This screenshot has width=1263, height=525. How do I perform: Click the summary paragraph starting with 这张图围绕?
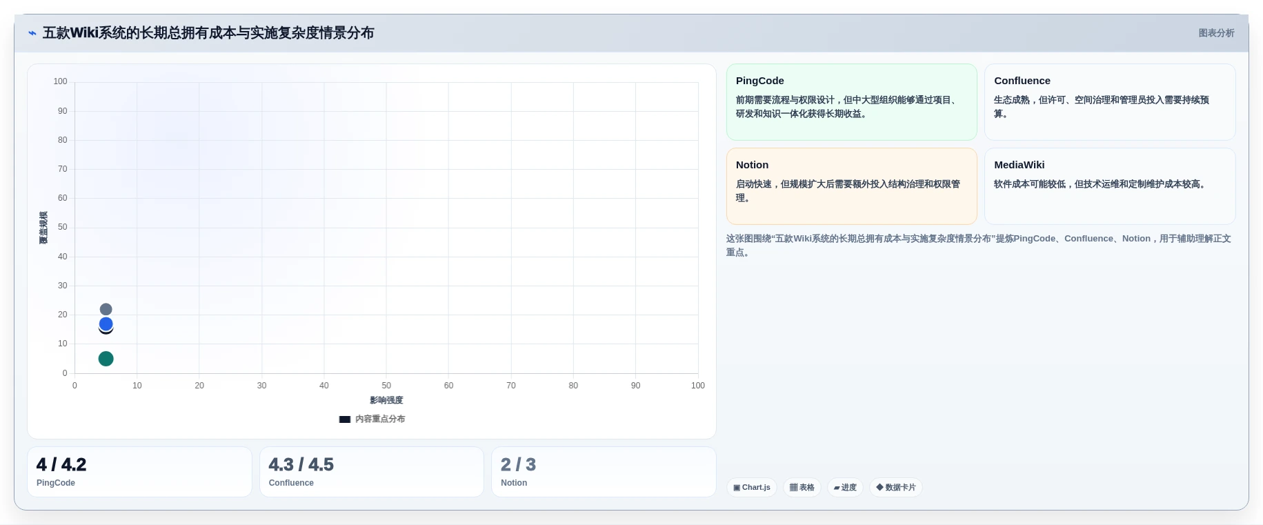pyautogui.click(x=979, y=246)
